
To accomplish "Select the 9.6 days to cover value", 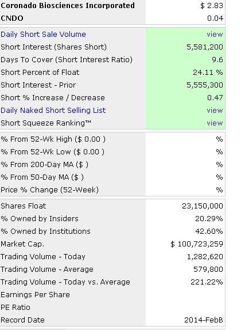I will 217,59.
